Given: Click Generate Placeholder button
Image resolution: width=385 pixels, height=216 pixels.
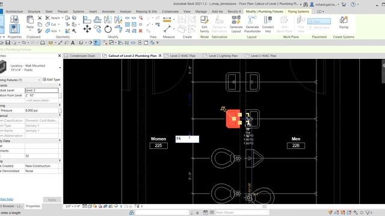Looking at the screenshot, I should pyautogui.click(x=252, y=24).
